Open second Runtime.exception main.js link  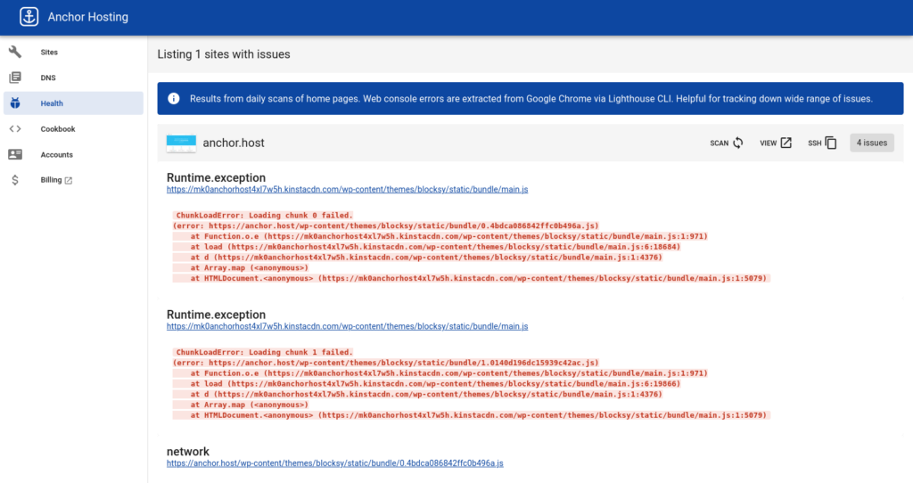tap(348, 327)
